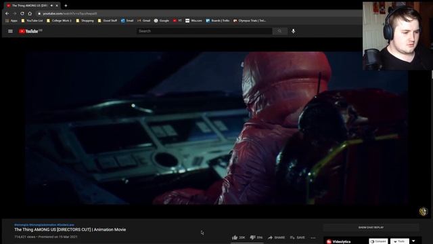Click the SAVE to playlist button
Screen dimensions: 433x244
coord(298,237)
